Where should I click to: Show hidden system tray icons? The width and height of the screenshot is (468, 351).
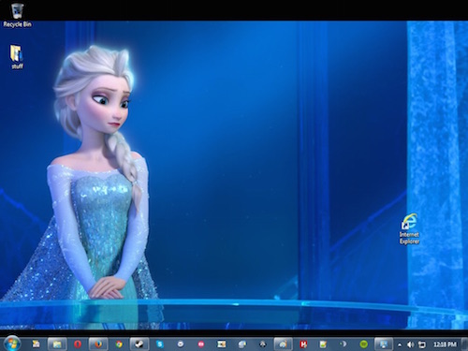point(400,344)
